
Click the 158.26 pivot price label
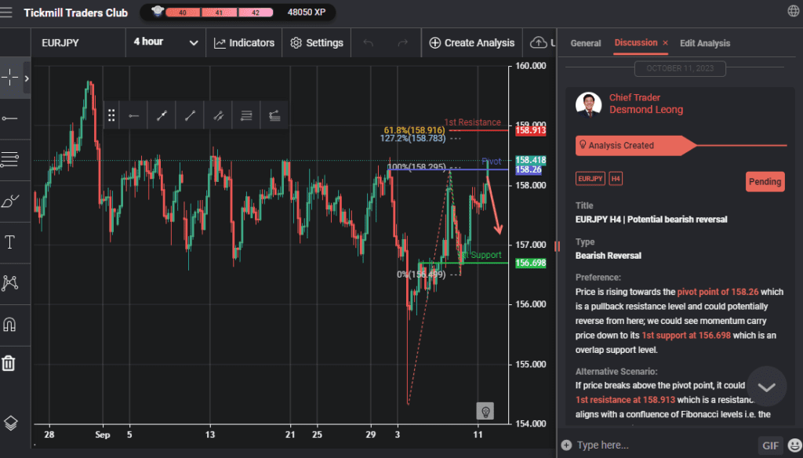point(529,169)
